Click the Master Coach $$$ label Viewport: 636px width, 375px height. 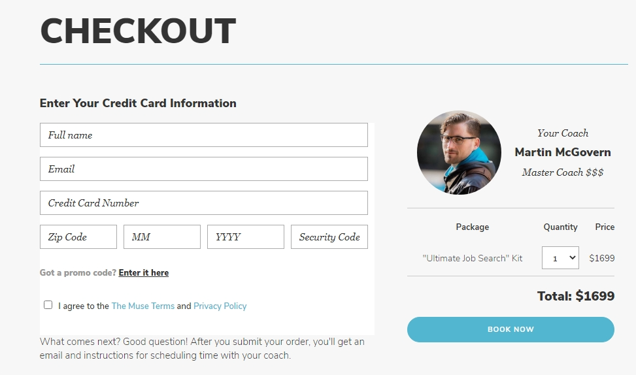(563, 172)
